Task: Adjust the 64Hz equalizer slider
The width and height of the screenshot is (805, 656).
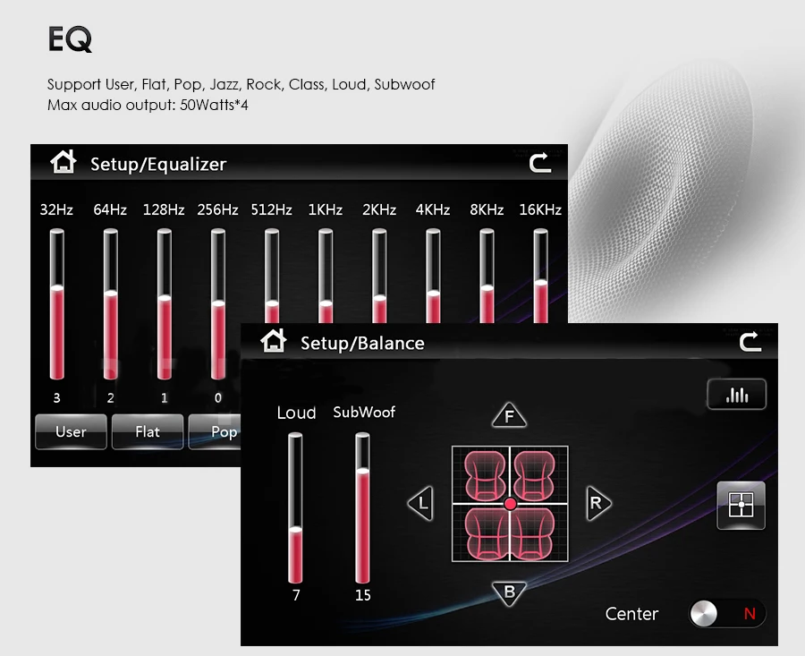Action: tap(110, 304)
